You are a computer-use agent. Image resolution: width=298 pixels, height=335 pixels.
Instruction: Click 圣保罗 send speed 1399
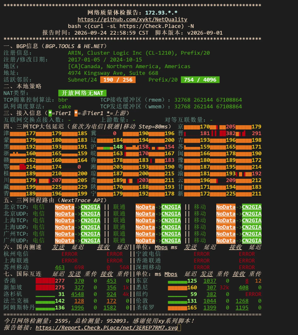[x=210, y=308]
